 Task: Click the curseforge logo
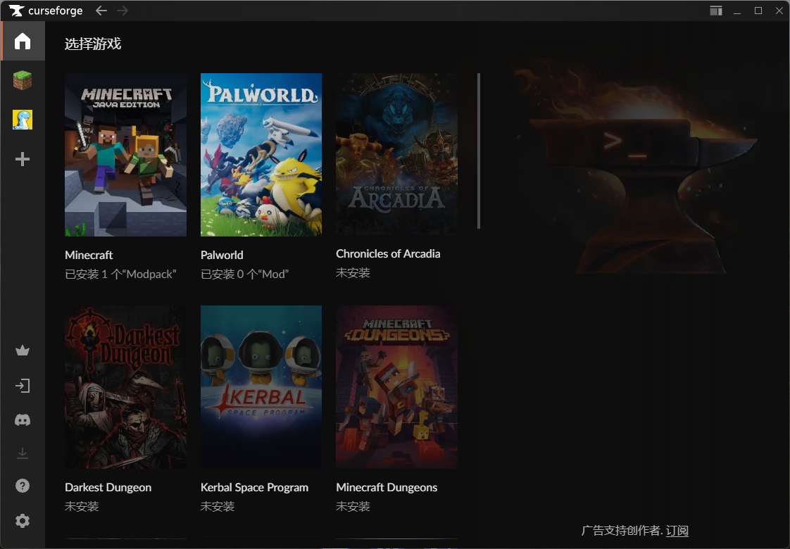46,11
